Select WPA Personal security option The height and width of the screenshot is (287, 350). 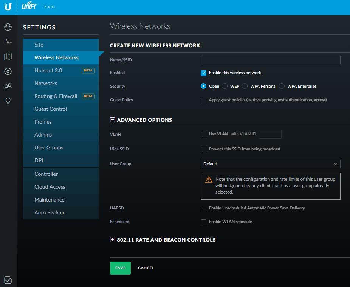click(x=245, y=86)
